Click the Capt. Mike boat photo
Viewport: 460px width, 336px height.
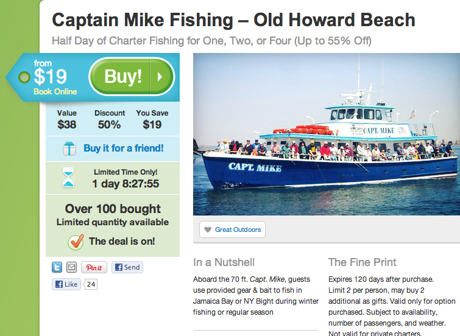[327, 135]
